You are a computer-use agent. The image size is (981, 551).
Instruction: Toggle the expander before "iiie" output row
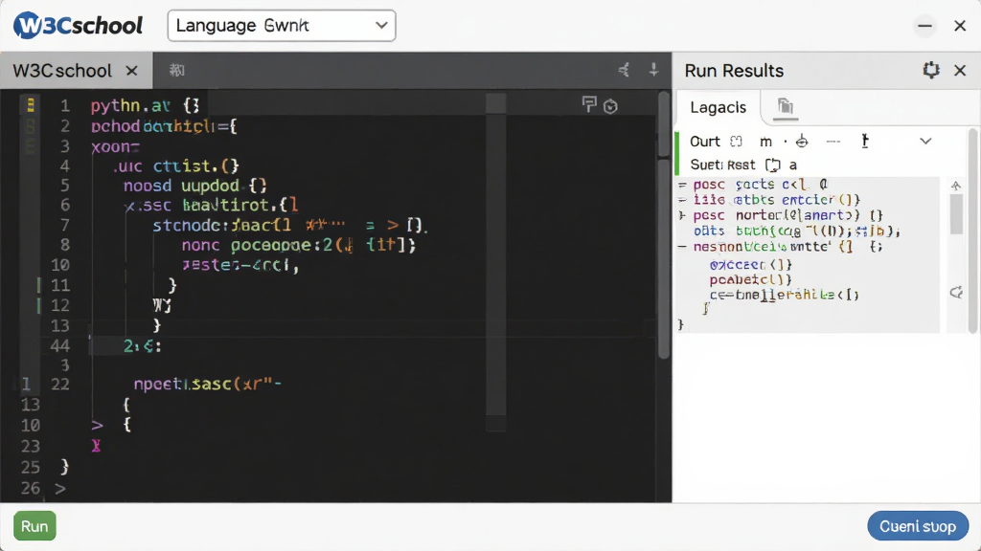[682, 200]
